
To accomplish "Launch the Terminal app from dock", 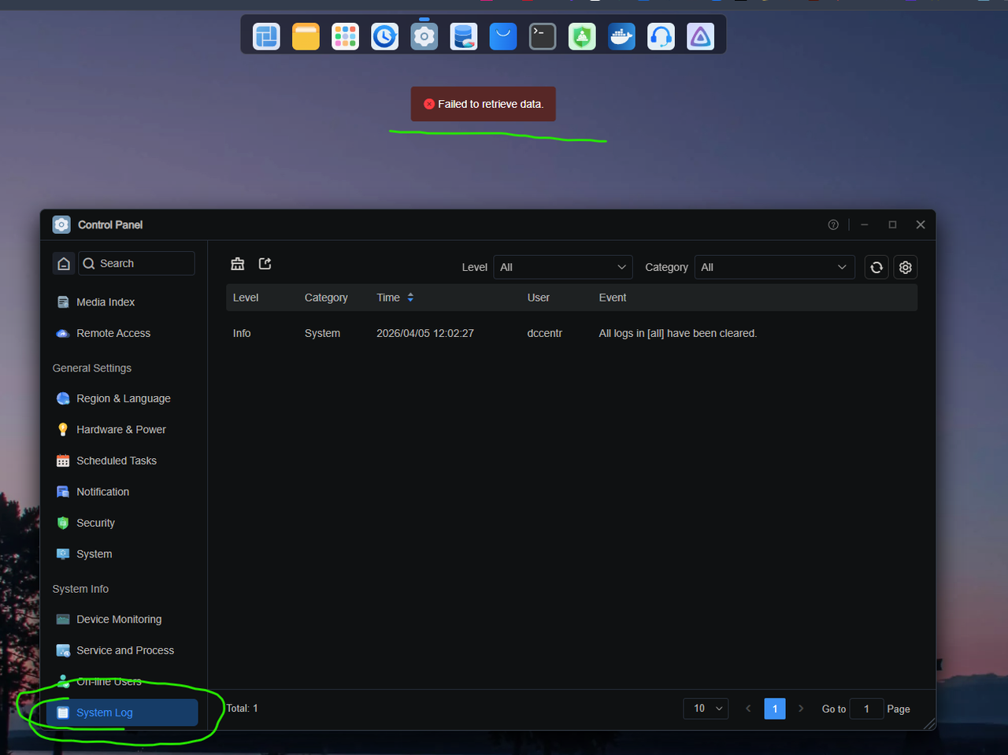I will [543, 36].
